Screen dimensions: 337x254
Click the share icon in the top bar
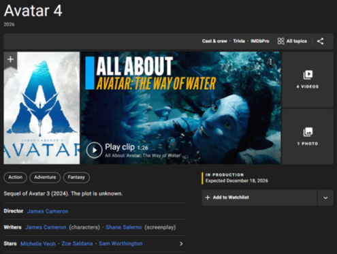[x=320, y=41]
